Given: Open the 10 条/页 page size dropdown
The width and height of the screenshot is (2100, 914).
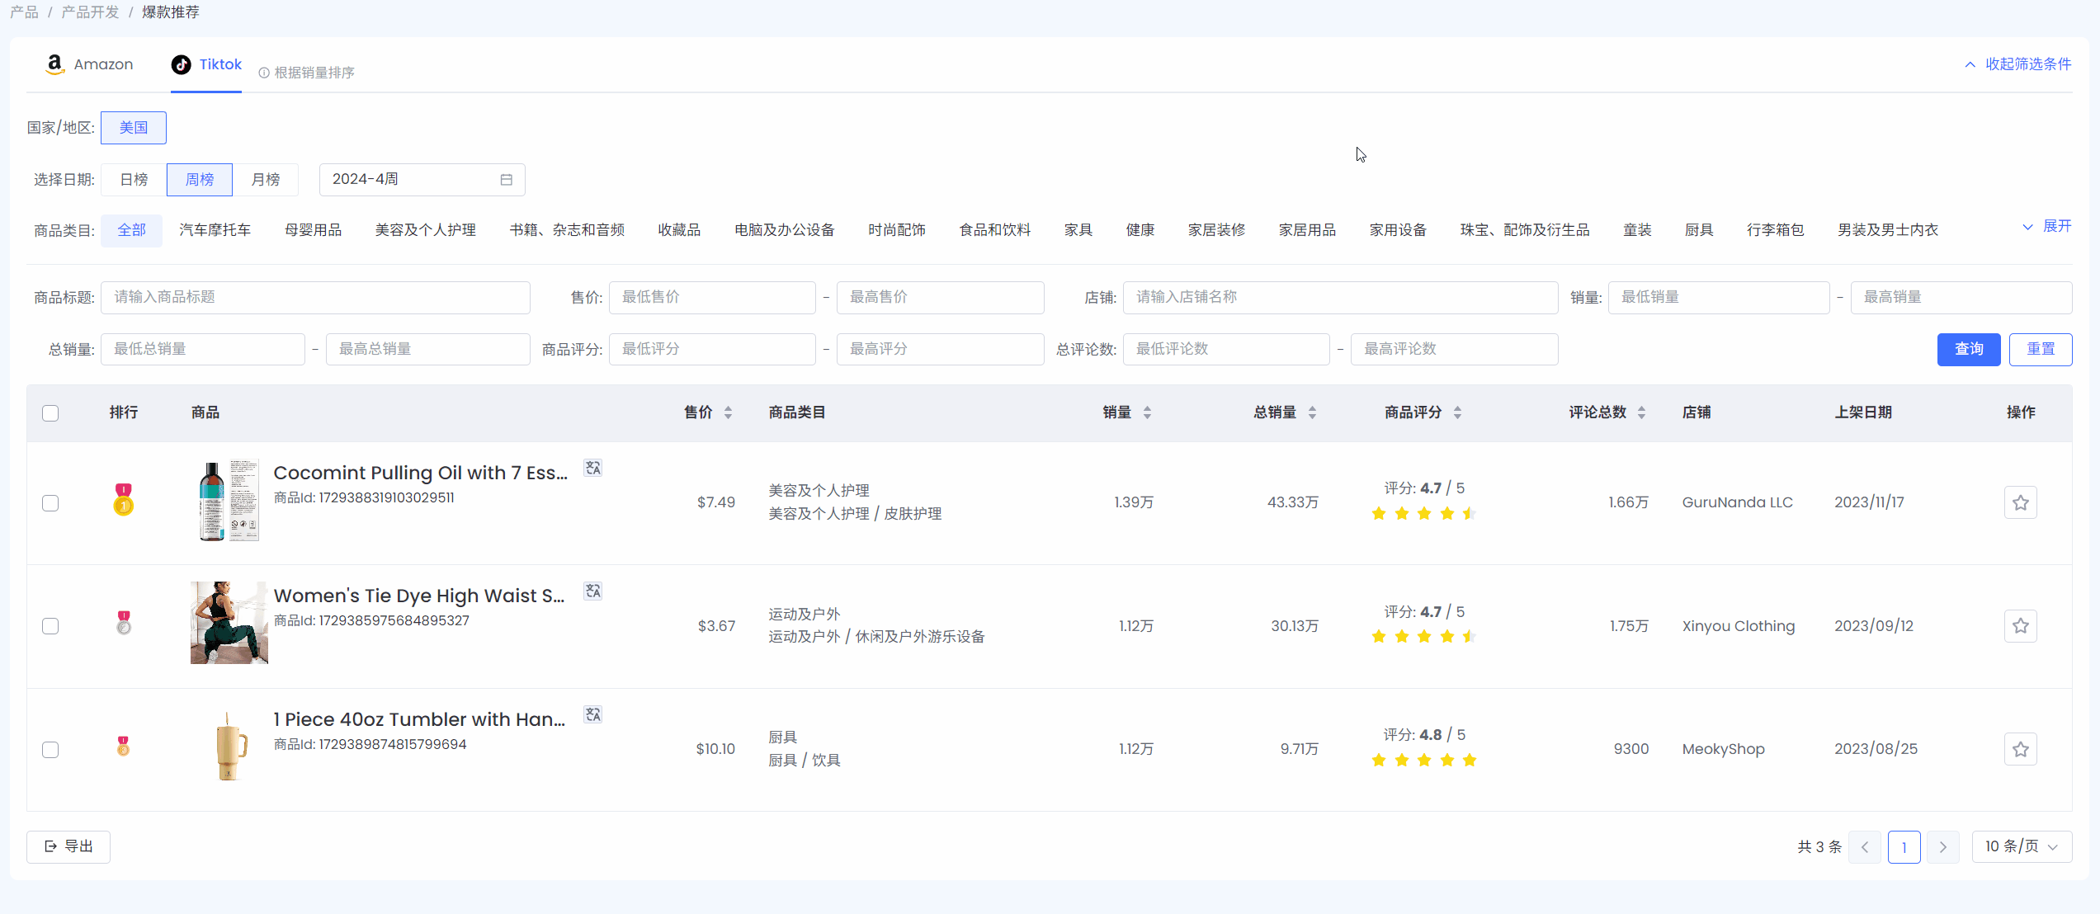Looking at the screenshot, I should tap(2021, 847).
